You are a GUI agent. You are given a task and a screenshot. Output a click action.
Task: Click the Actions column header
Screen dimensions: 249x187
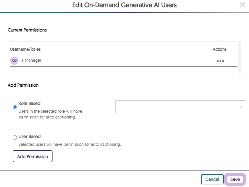coord(219,49)
